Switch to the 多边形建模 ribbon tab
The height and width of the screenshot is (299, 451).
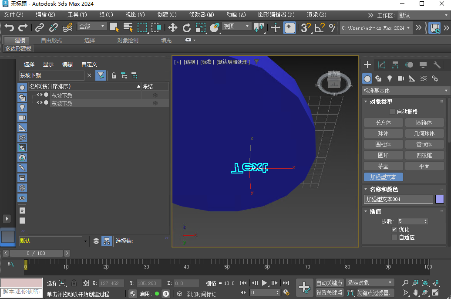(x=18, y=49)
